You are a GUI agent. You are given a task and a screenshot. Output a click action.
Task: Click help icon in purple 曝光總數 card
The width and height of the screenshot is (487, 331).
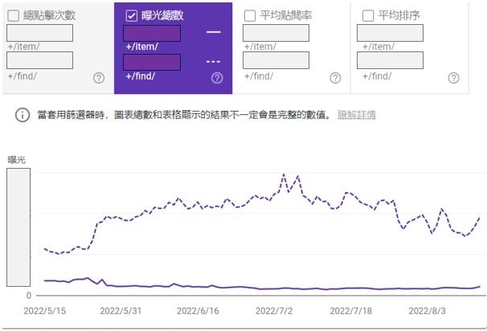[217, 78]
